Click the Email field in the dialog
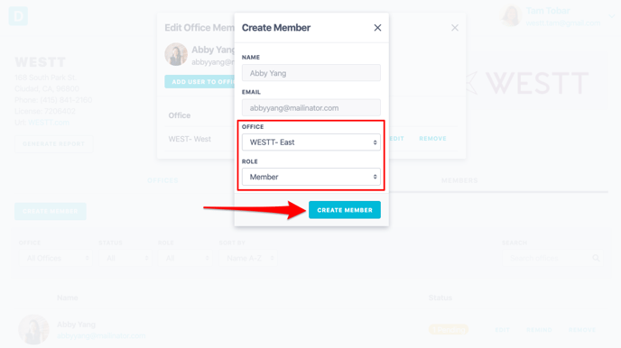The image size is (621, 348). (311, 108)
